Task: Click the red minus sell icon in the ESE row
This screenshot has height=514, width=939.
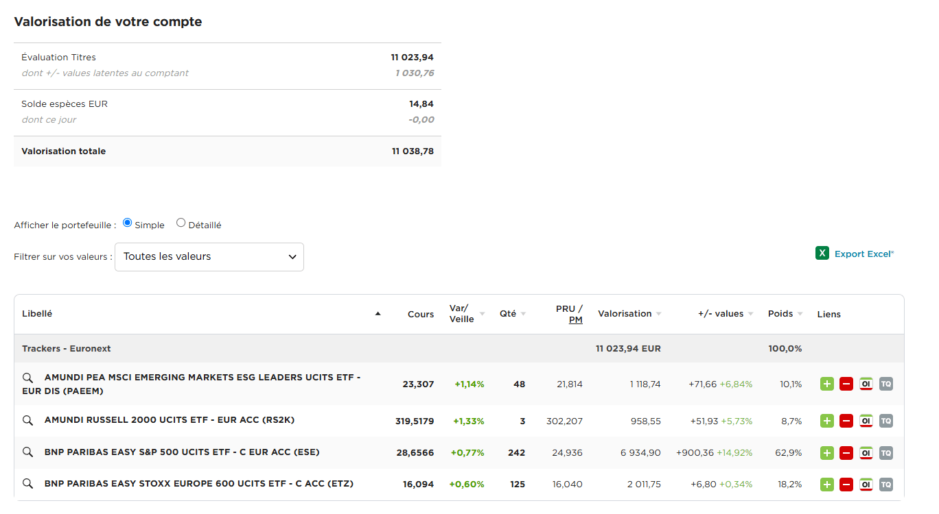Action: (846, 453)
